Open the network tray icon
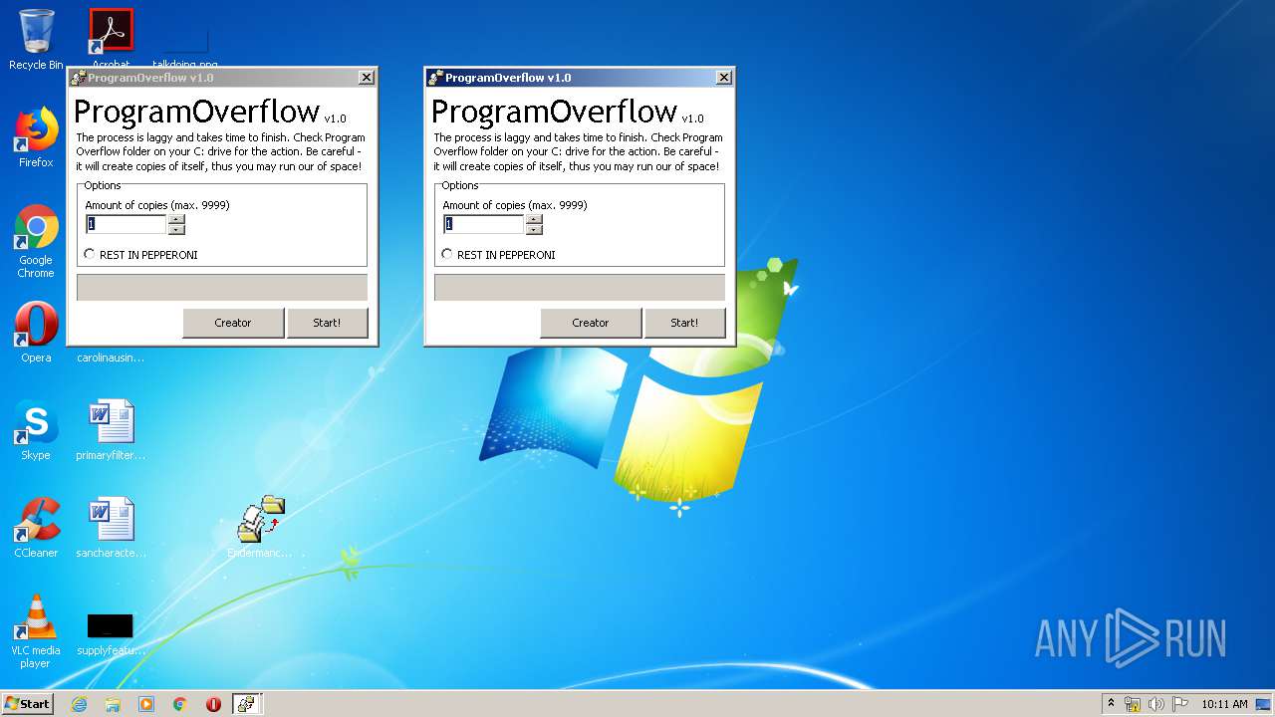This screenshot has height=717, width=1275. [x=1133, y=704]
